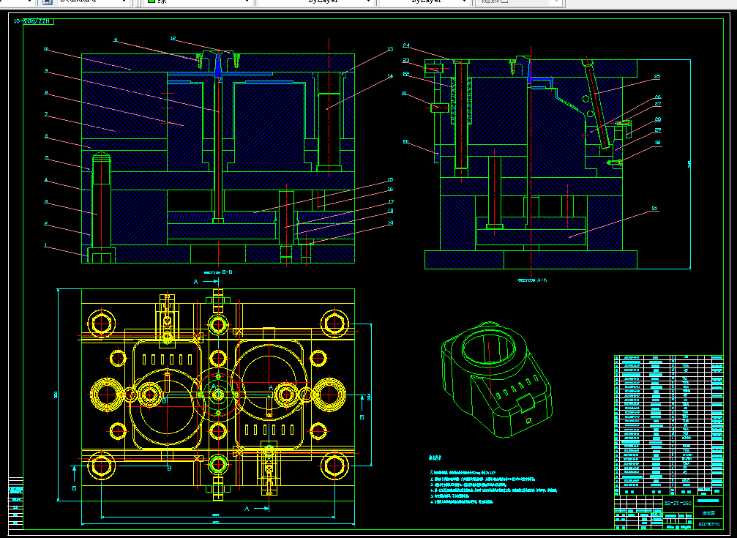The image size is (737, 538).
Task: Select balloon number 10 callout
Action: click(45, 49)
